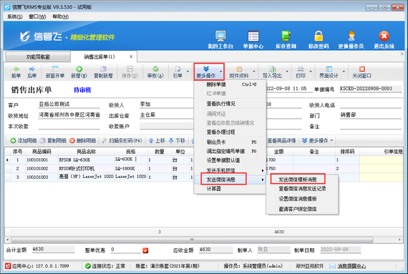408x274 pixels.
Task: Open the 更多操作 dropdown in detail toolbar
Action: (317, 141)
